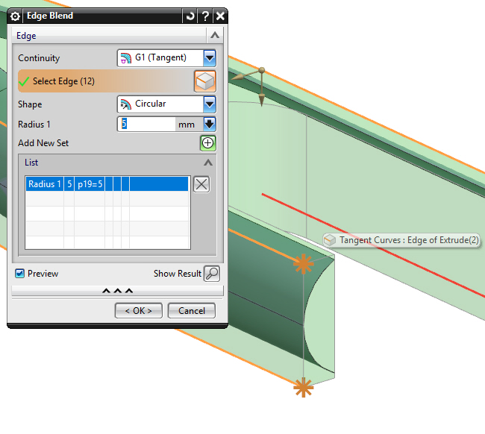Click the radius drag handle arrow
Image resolution: width=485 pixels, height=434 pixels.
pos(262,99)
